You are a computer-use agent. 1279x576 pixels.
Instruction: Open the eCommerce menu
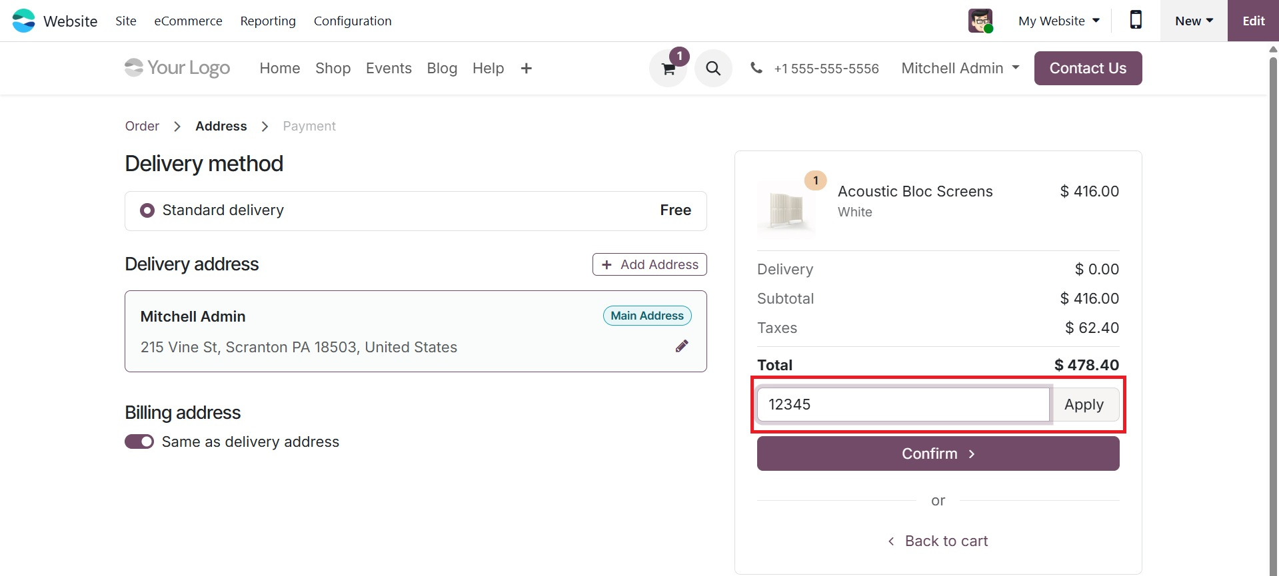(188, 21)
